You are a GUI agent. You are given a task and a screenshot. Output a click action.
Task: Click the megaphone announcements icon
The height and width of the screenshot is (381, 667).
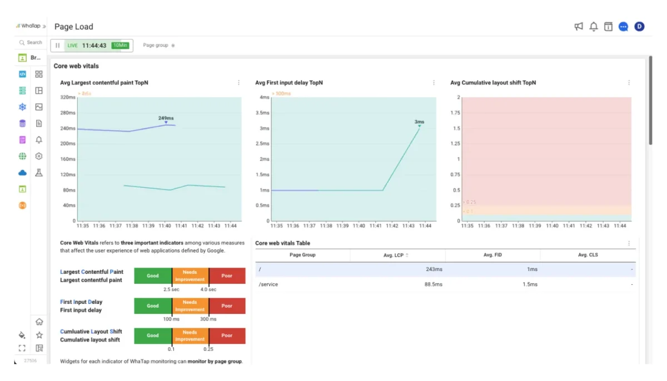[x=579, y=27]
